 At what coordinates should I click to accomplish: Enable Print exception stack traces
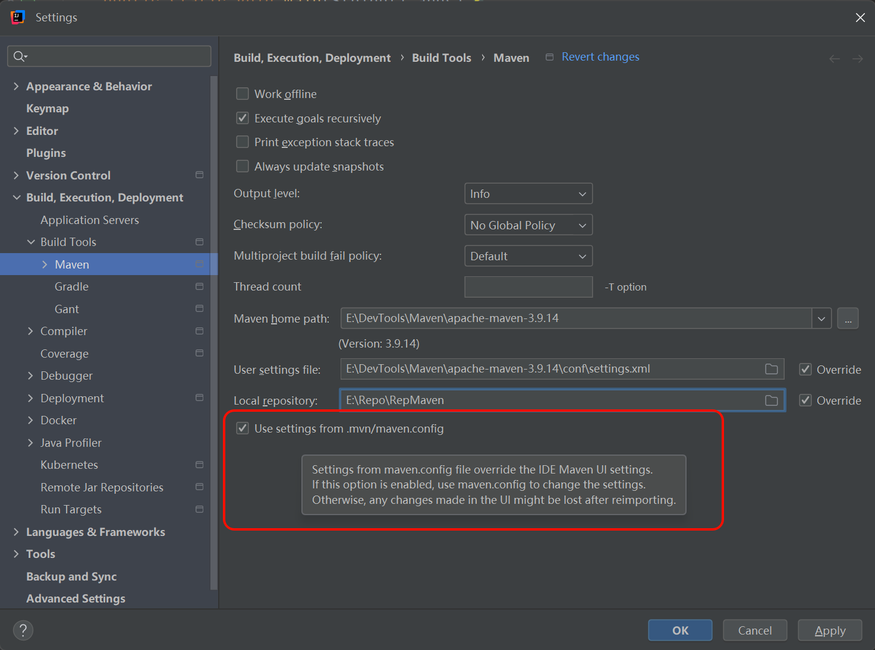243,142
